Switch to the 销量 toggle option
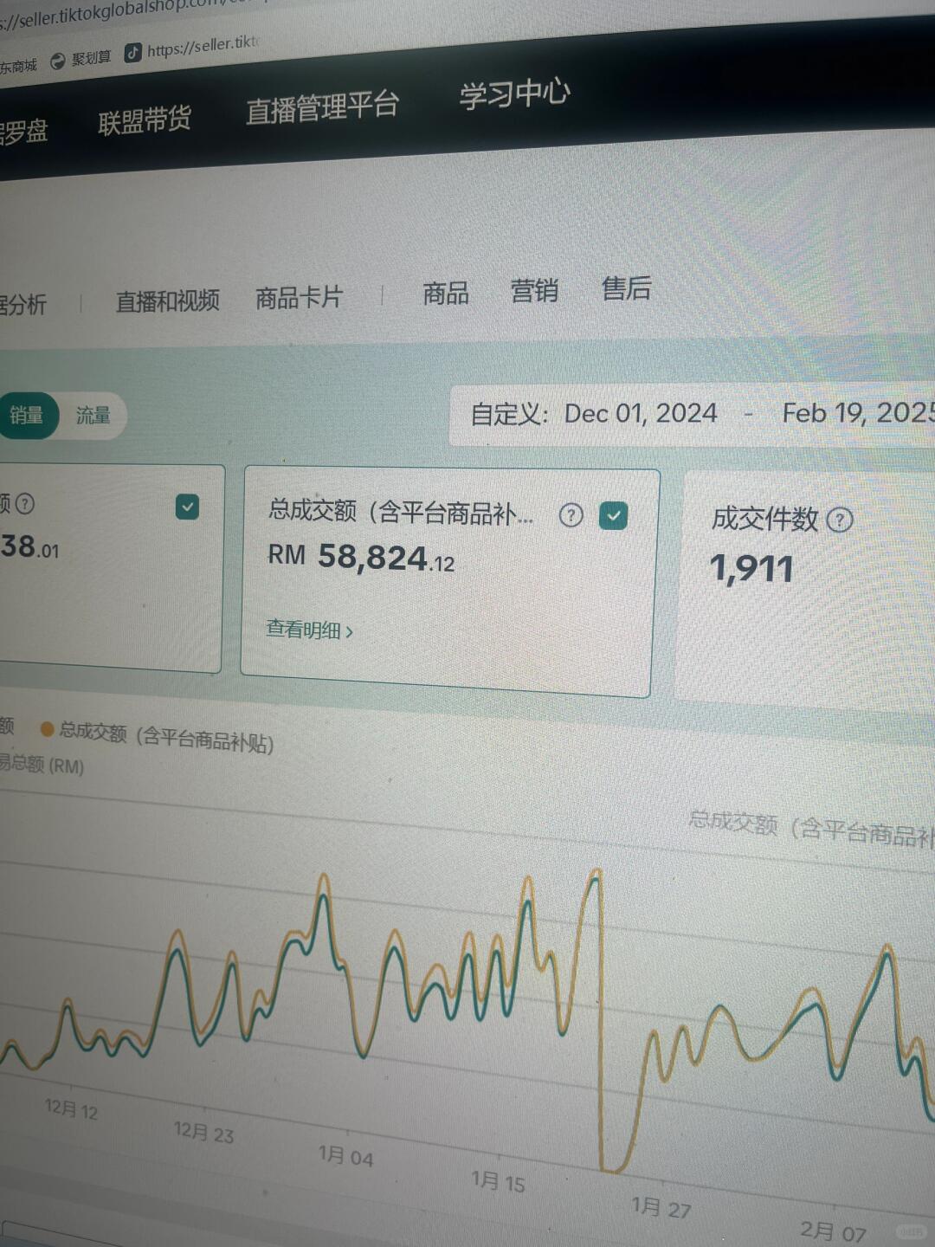The image size is (935, 1247). (27, 416)
